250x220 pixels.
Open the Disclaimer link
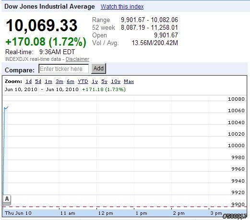(x=77, y=59)
